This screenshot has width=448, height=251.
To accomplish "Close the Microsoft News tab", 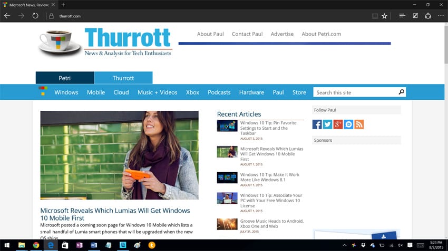I will click(x=53, y=5).
